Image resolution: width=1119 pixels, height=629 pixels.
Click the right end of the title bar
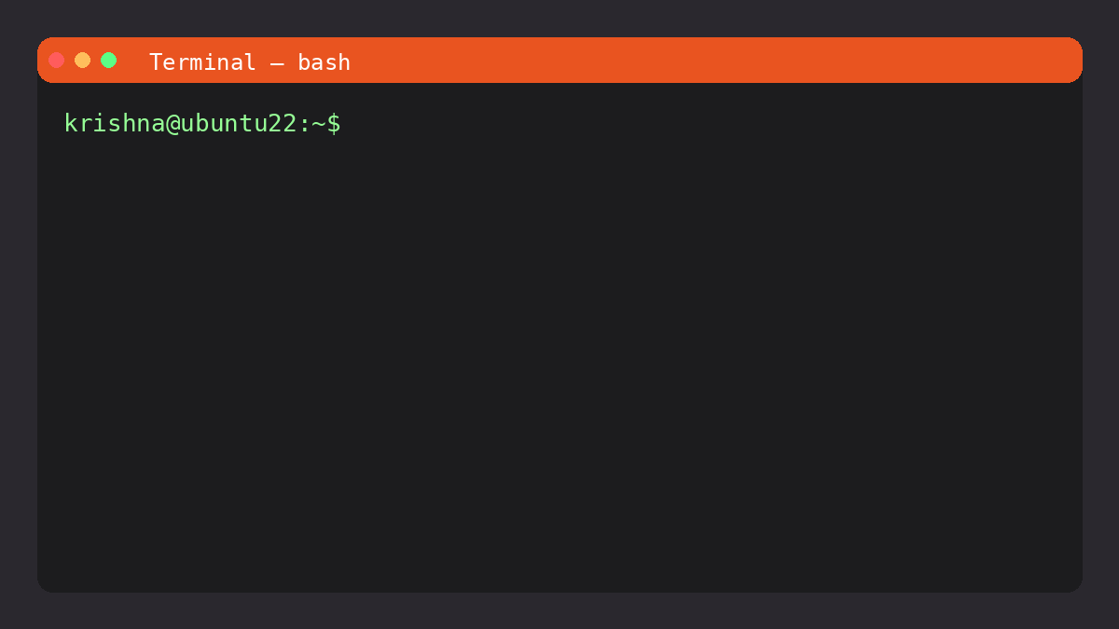pyautogui.click(x=1063, y=61)
